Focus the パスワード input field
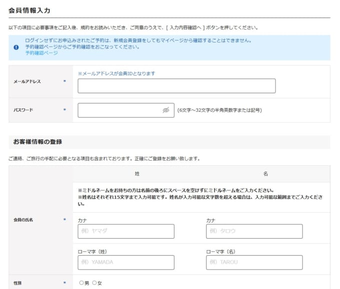The width and height of the screenshot is (340, 289). pos(126,110)
